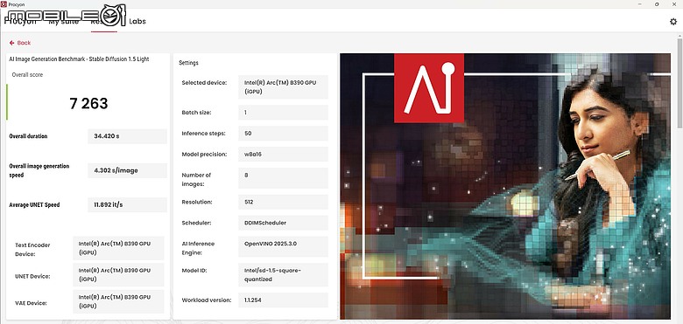Open the settings gear icon
Viewport: 683px width, 324px height.
tap(673, 21)
